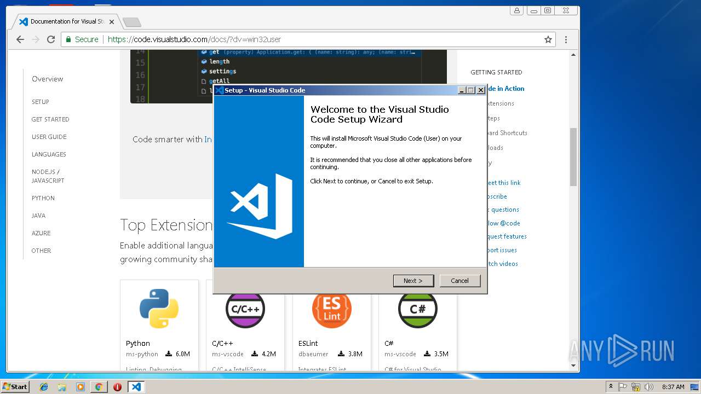Close the Documentation for Visual Studio tab
The height and width of the screenshot is (394, 701).
[x=112, y=22]
